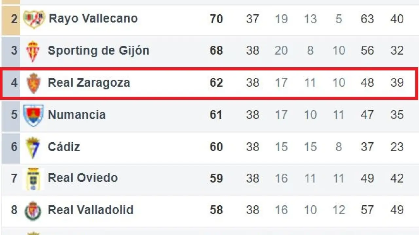Click the Cádiz club crest

(x=33, y=147)
